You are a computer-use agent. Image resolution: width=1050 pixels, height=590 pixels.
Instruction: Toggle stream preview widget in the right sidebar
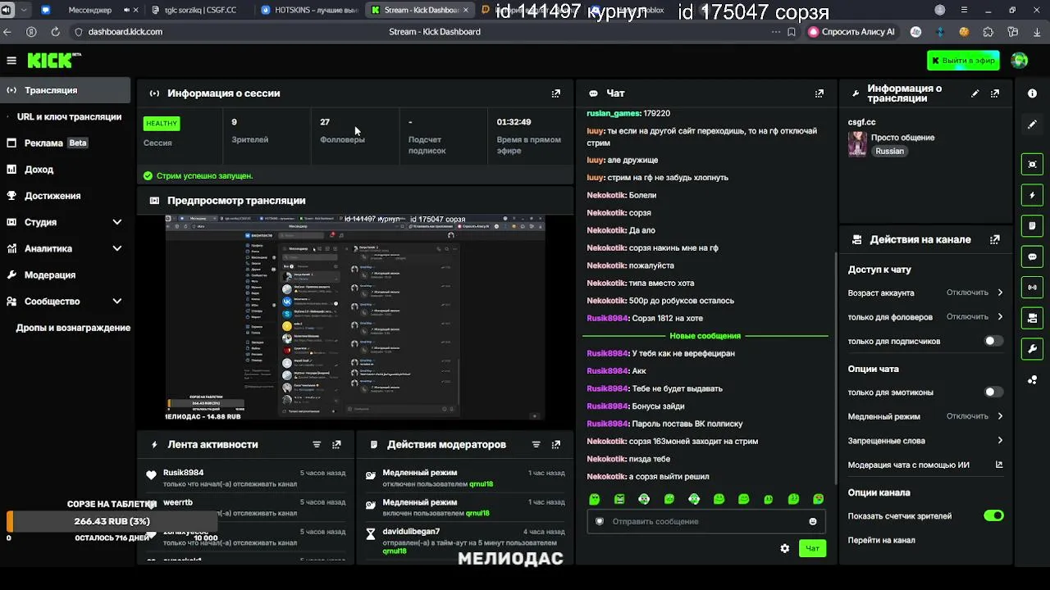[x=1032, y=164]
